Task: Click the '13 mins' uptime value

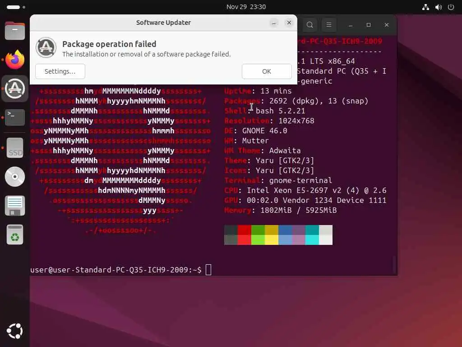Action: pyautogui.click(x=276, y=91)
